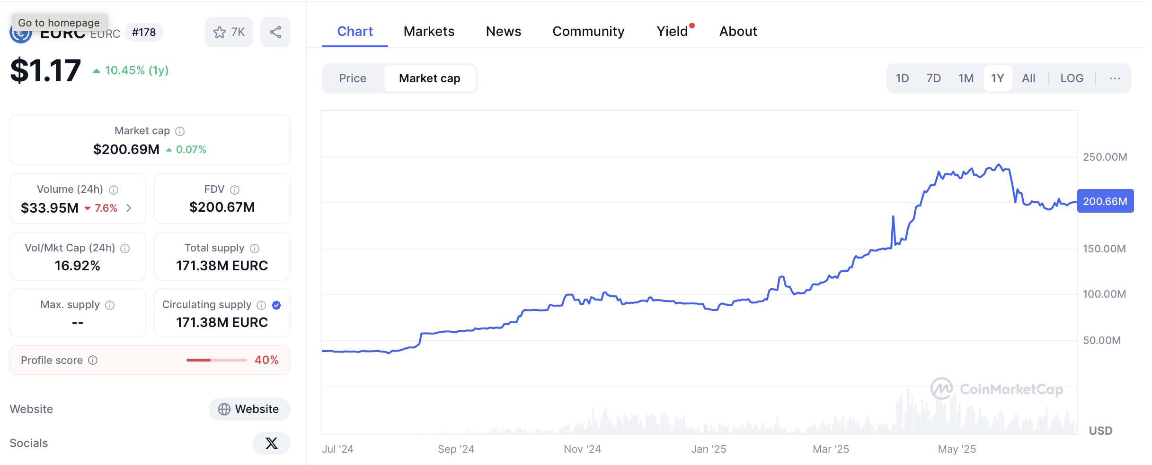This screenshot has height=465, width=1152.
Task: Click the share icon button
Action: click(x=275, y=32)
